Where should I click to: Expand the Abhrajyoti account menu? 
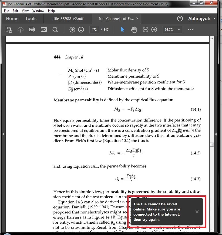[x=215, y=19]
